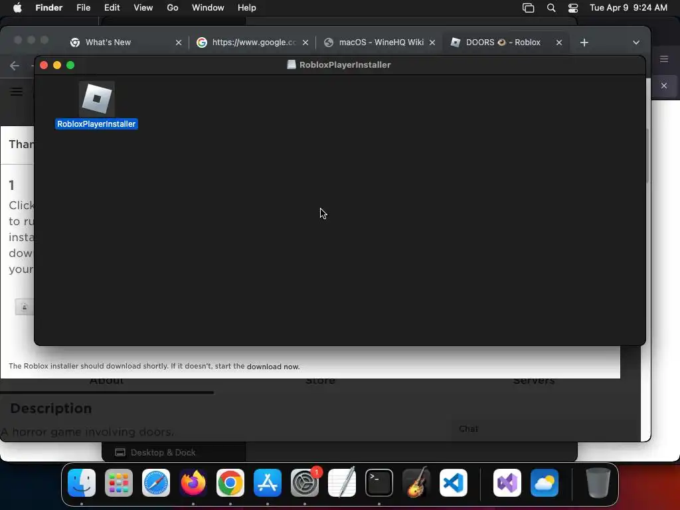This screenshot has width=680, height=510.
Task: Open a new Chrome tab
Action: pos(584,42)
